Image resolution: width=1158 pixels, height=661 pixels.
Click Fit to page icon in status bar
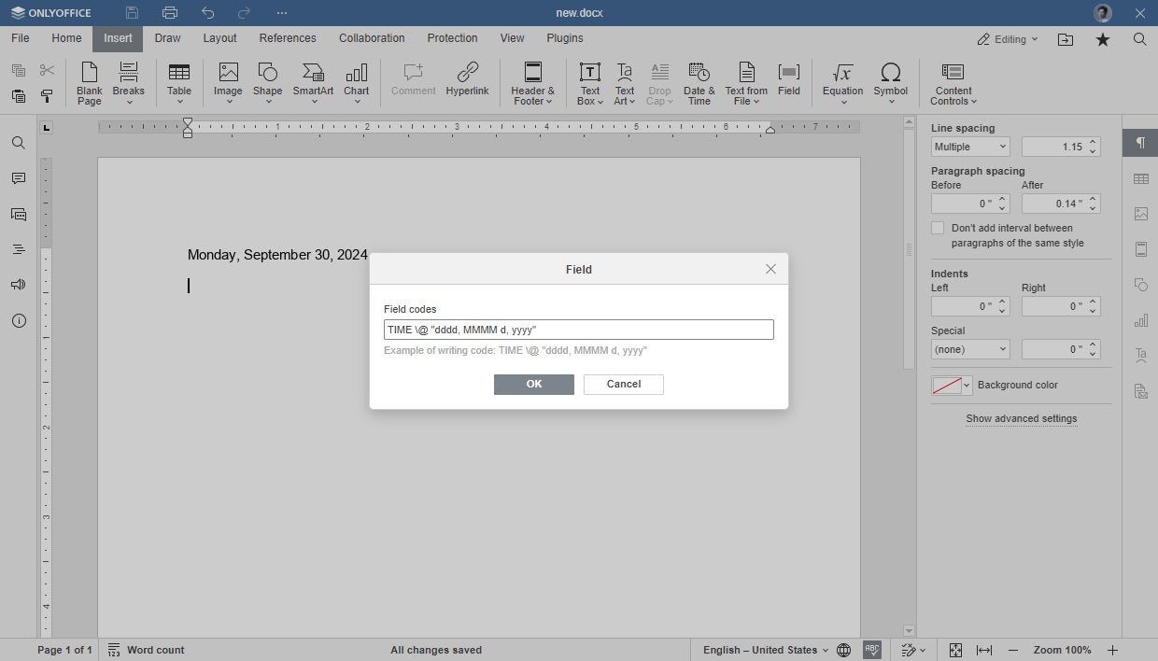[955, 650]
